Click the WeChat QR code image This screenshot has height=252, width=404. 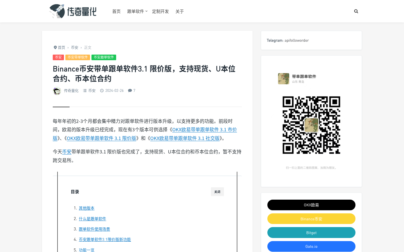click(311, 125)
